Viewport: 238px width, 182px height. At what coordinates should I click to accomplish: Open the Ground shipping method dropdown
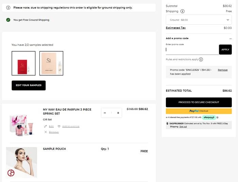click(199, 20)
